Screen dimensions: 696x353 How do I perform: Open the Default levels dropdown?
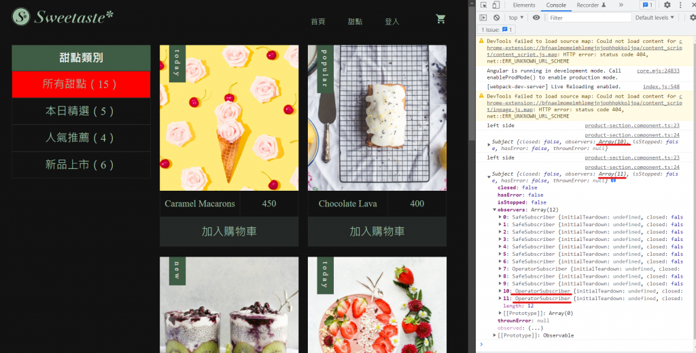click(x=655, y=18)
